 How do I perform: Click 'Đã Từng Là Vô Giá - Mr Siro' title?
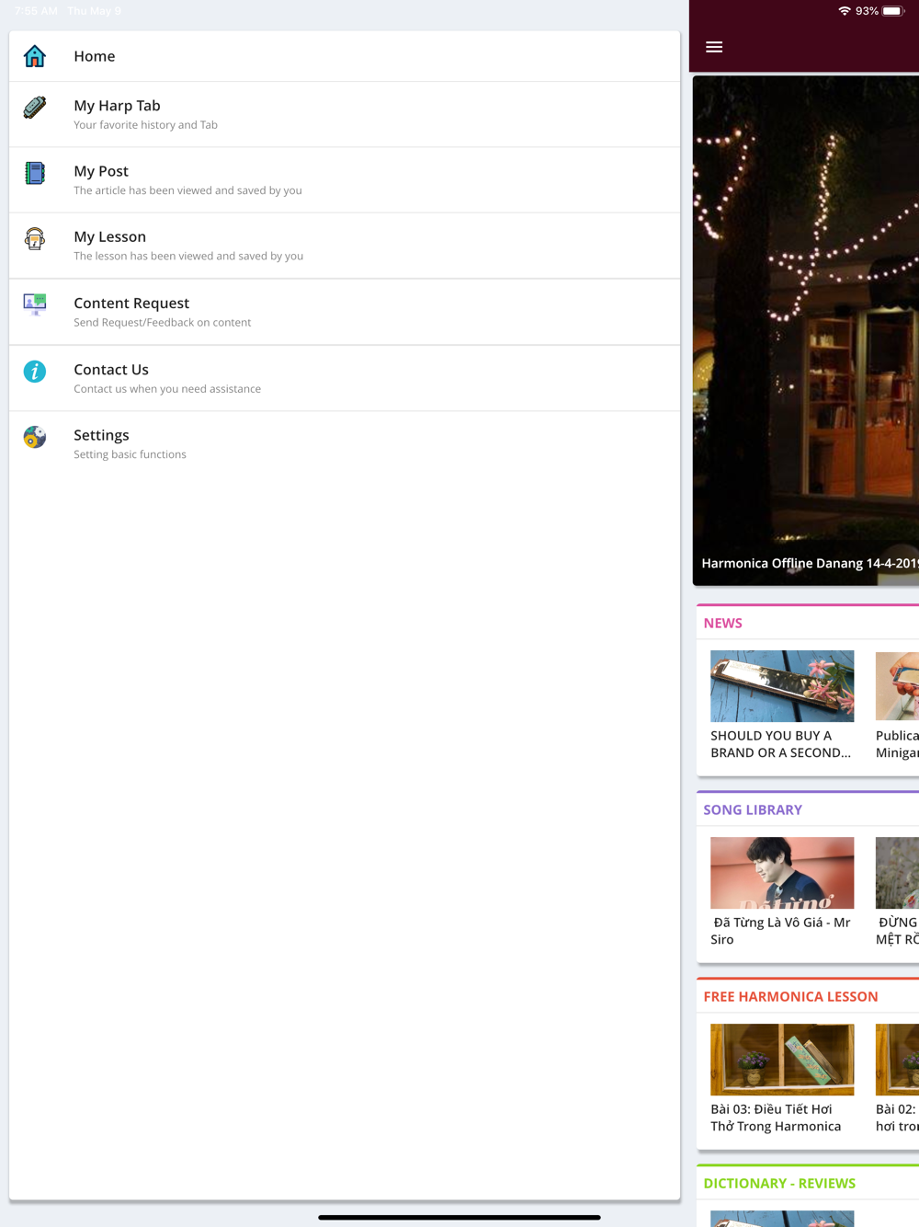(x=781, y=931)
